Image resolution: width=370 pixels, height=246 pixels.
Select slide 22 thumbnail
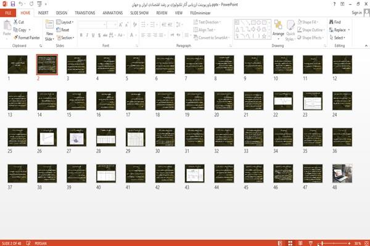(283, 101)
